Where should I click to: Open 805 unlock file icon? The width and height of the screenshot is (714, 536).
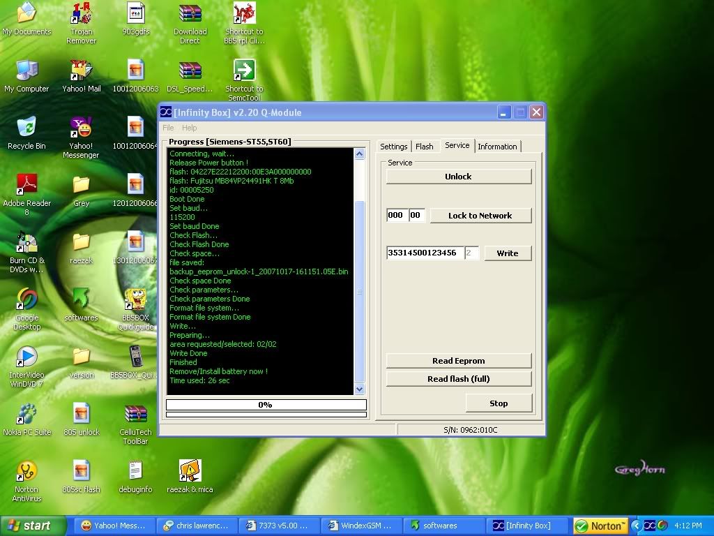pyautogui.click(x=81, y=419)
